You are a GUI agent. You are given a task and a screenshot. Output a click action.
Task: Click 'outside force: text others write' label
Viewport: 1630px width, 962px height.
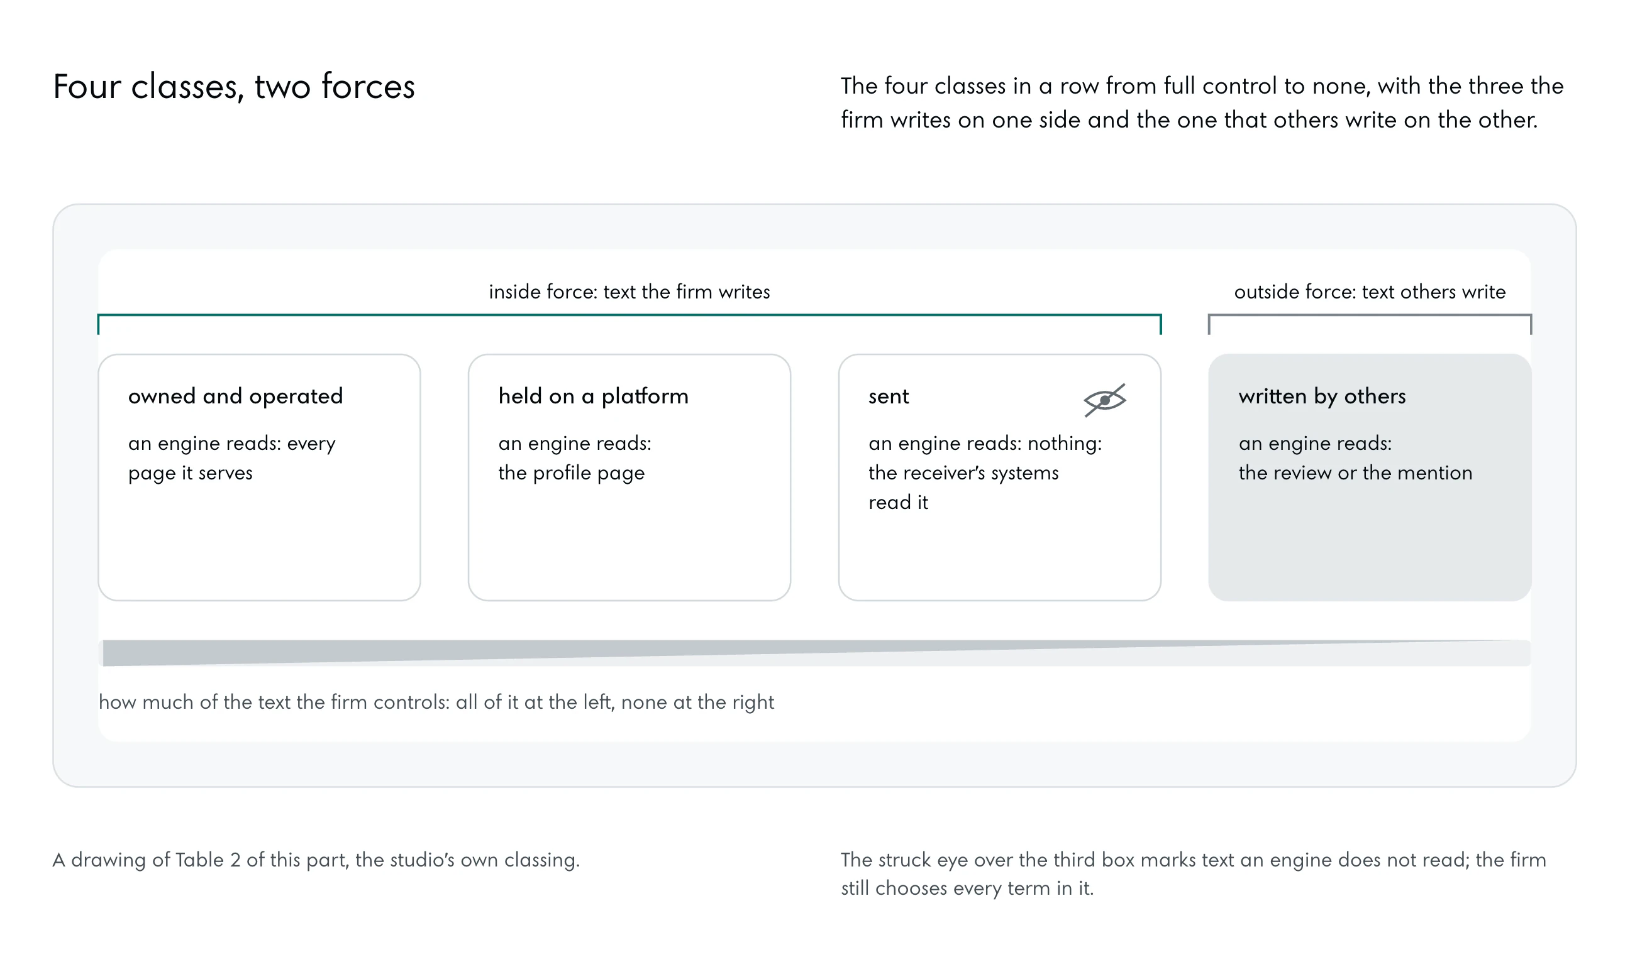[1369, 292]
